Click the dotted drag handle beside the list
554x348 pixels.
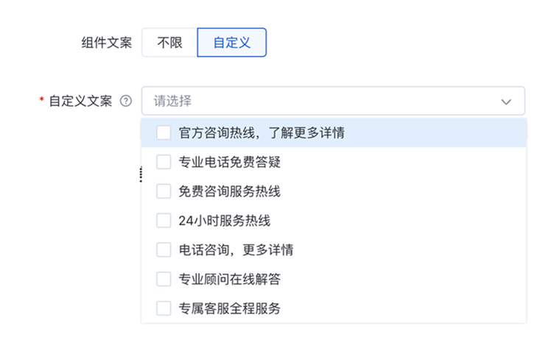click(141, 174)
